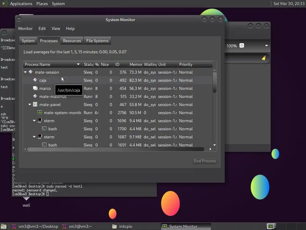Switch to vm3@vm3:~/Desktop taskbar window
This screenshot has width=306, height=230.
(x=35, y=226)
